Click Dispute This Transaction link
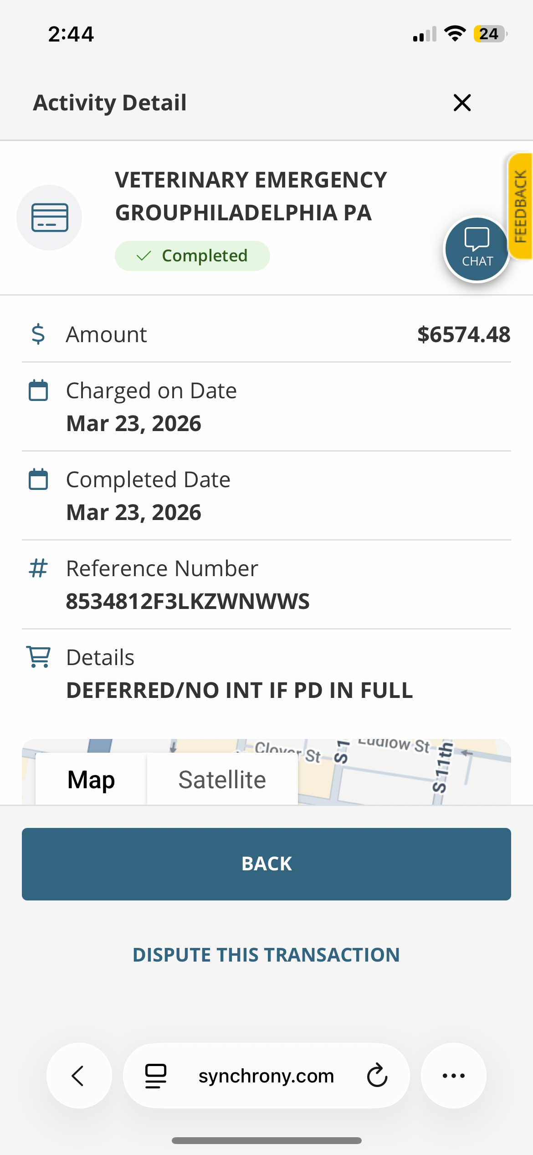 [266, 955]
